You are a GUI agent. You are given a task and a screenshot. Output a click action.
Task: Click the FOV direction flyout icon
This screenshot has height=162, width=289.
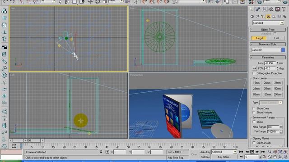point(254,68)
